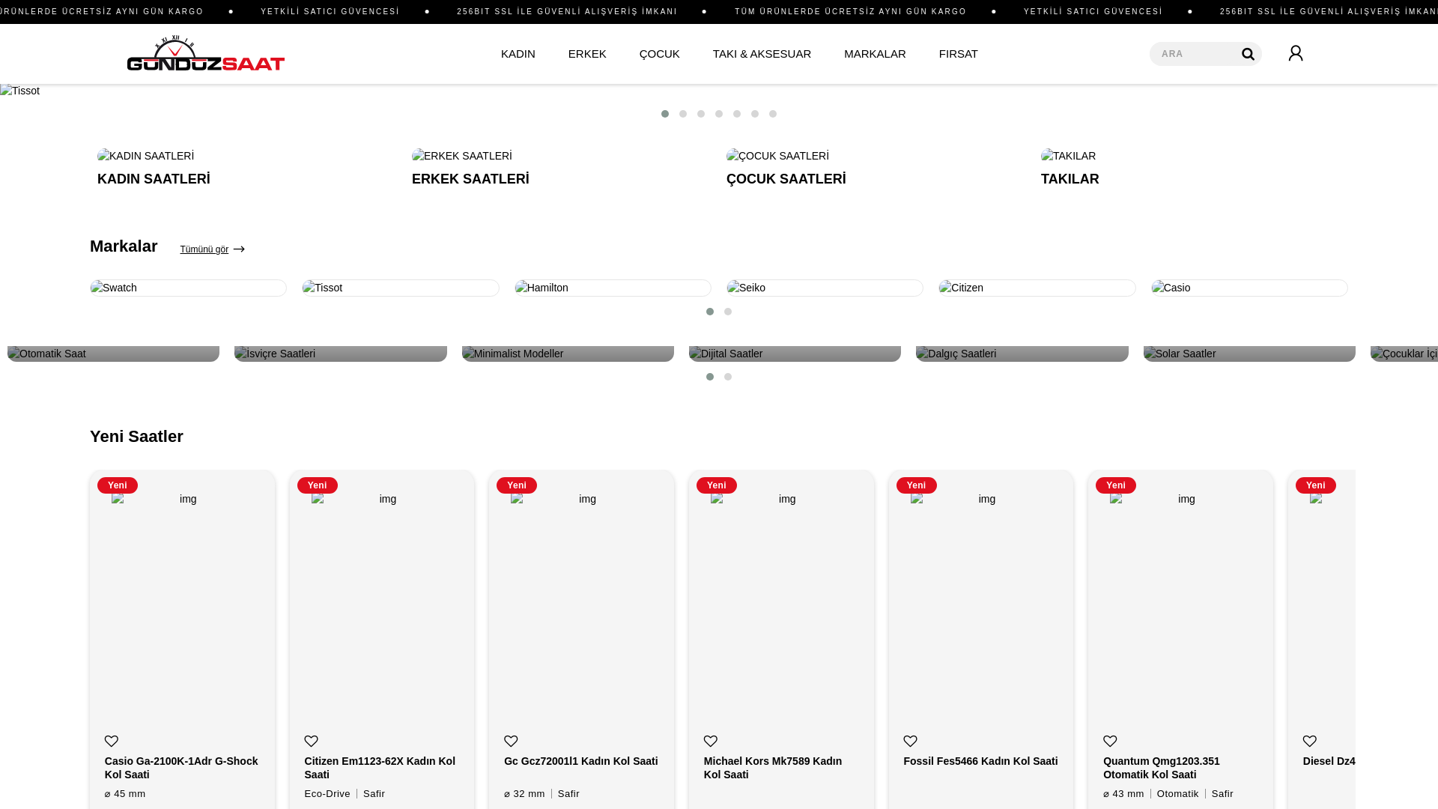Click the Yeni badge on Casio card
Viewport: 1438px width, 809px height.
[118, 485]
